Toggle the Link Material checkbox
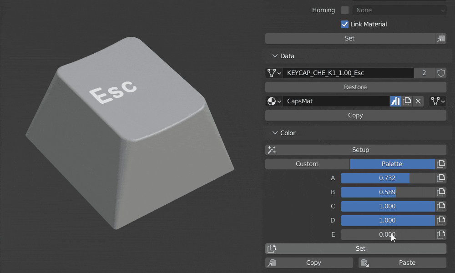This screenshot has width=455, height=273. (x=344, y=24)
